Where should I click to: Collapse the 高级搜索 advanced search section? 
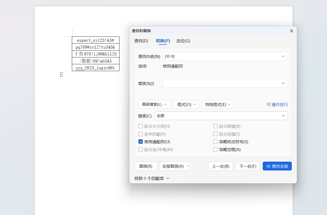(154, 104)
